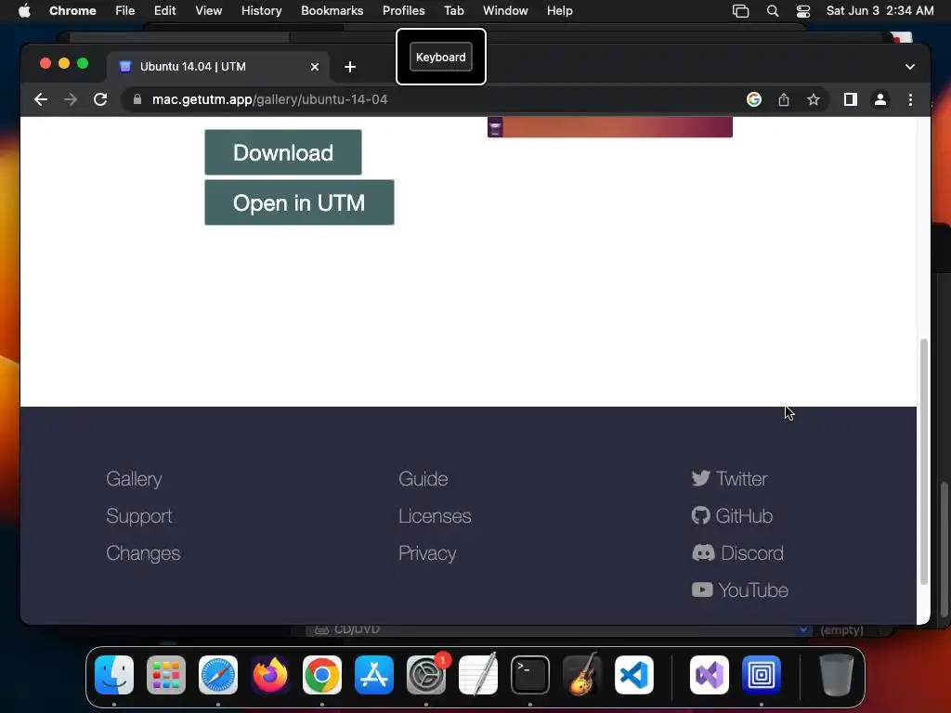Open the Help menu

[559, 11]
